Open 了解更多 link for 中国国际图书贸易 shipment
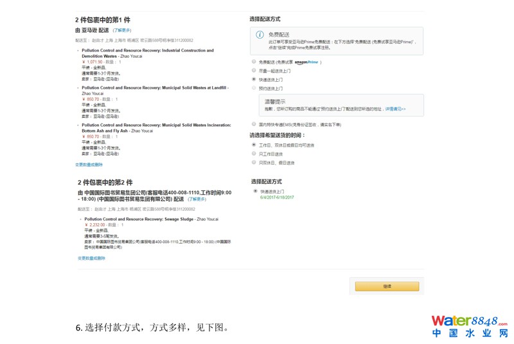The height and width of the screenshot is (344, 514). tap(197, 199)
